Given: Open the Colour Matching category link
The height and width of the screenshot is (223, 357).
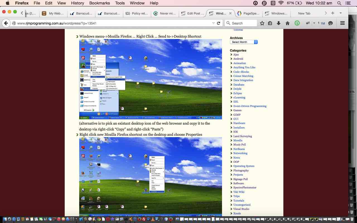Looking at the screenshot, I should 243,76.
